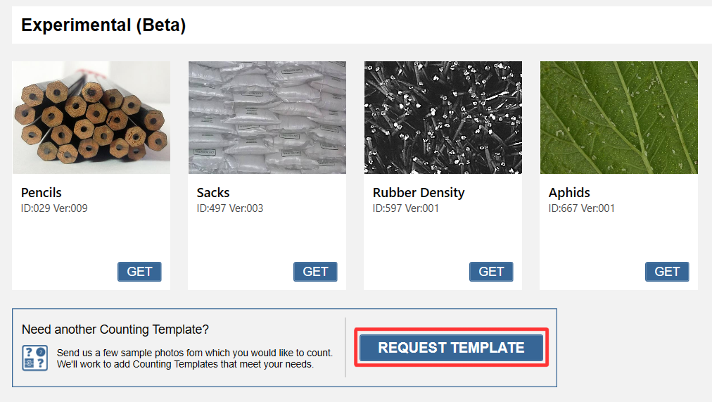Click the question marks help icon
This screenshot has height=402, width=712.
click(34, 358)
